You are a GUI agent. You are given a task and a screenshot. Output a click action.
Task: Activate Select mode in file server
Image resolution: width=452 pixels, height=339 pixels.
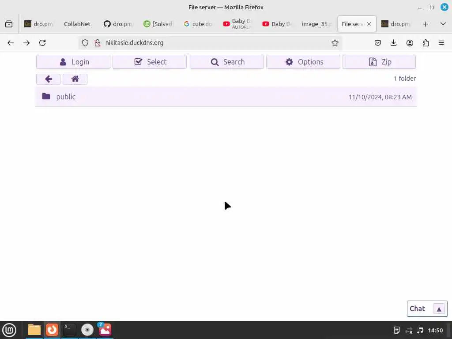tap(150, 62)
